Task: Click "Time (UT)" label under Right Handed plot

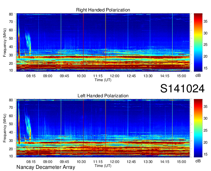Action: [103, 80]
